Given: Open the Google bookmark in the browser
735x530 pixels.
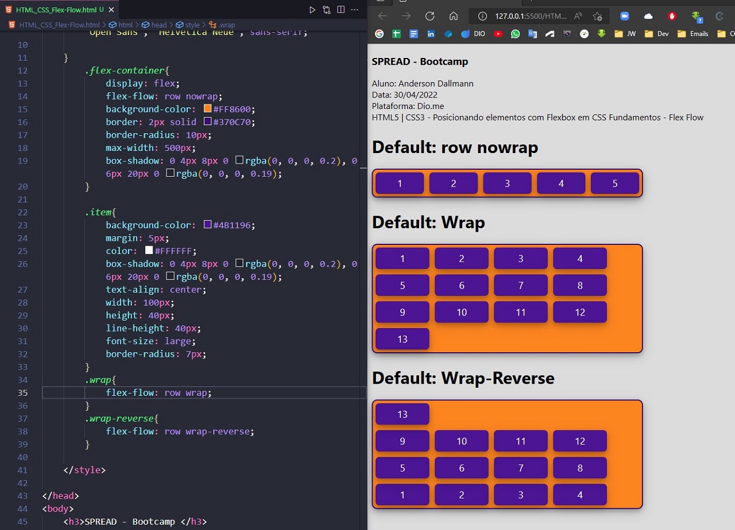Looking at the screenshot, I should 379,34.
